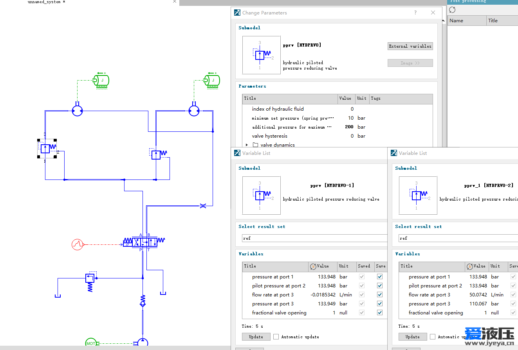
Task: Click Saved checkbox for fractional valve opening in pprv list
Action: pos(361,313)
